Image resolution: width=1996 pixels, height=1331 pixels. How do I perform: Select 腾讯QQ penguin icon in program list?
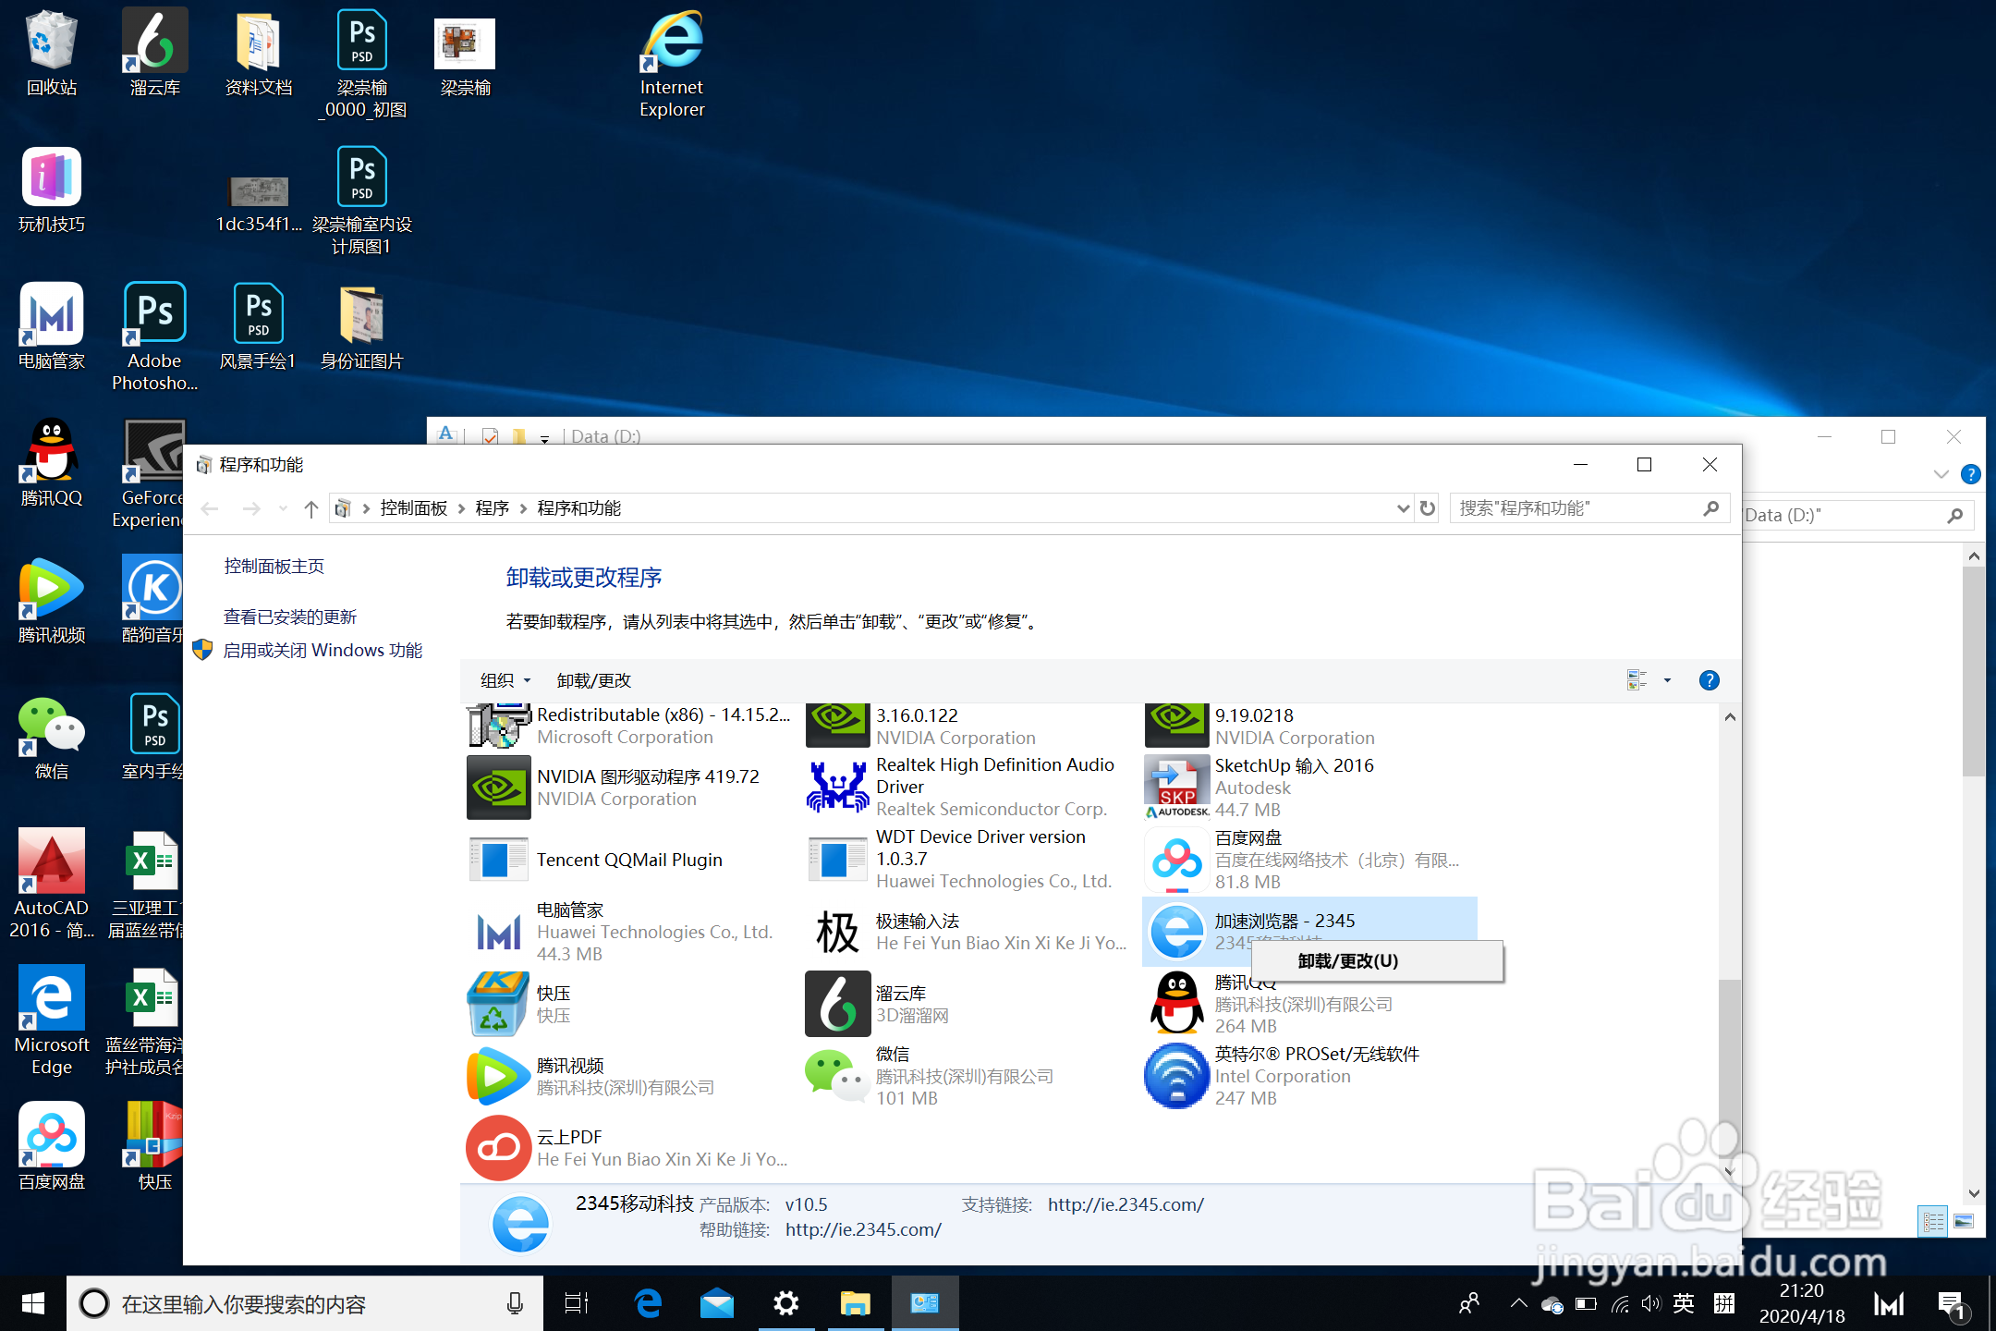pos(1177,1004)
